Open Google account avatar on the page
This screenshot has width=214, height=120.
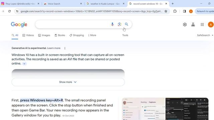(211, 24)
